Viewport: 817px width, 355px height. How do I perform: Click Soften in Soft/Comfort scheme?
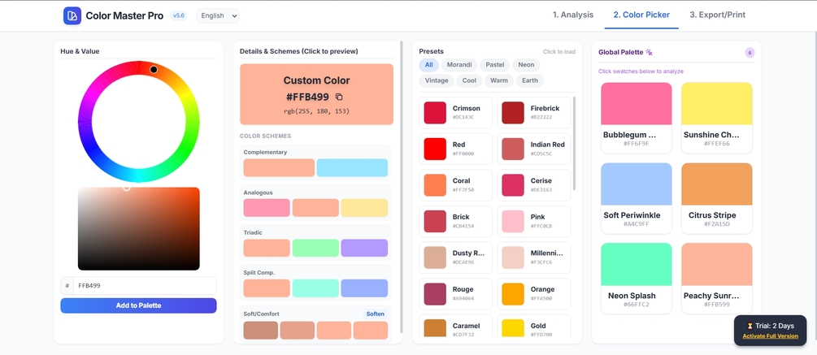click(375, 314)
